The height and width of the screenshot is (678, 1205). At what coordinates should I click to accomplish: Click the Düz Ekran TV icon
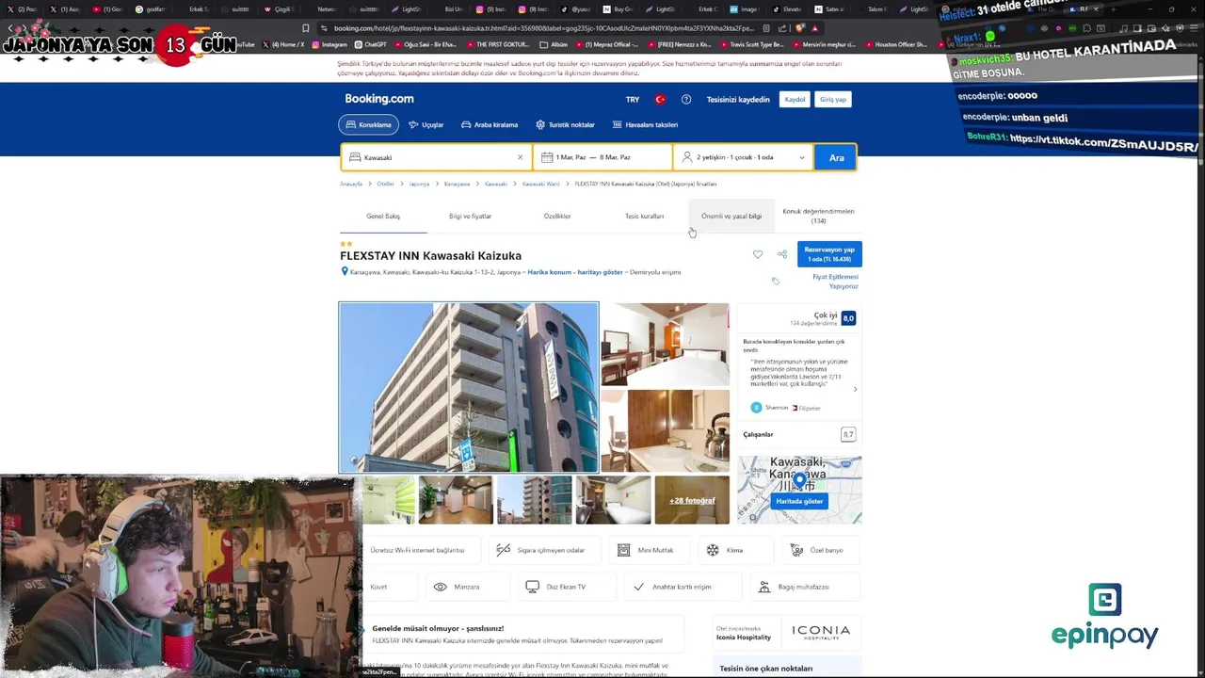pyautogui.click(x=532, y=587)
